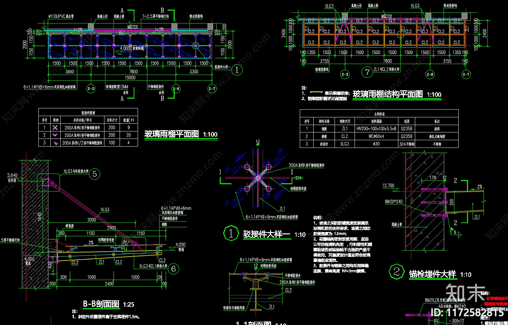The image size is (508, 325).
Task: Click cell 'HN200~100x100x5.5x8' in member table
Action: click(x=376, y=129)
